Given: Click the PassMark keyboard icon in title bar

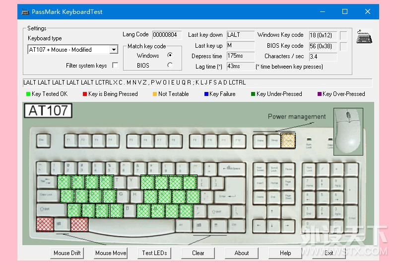Looking at the screenshot, I should pos(25,11).
